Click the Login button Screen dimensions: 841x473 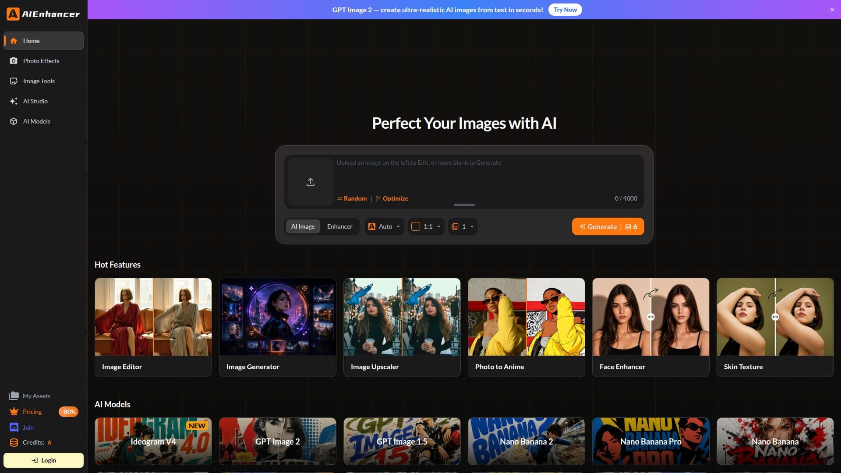43,460
